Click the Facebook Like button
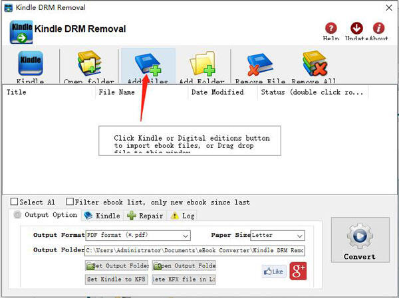The image size is (399, 298). 274,271
